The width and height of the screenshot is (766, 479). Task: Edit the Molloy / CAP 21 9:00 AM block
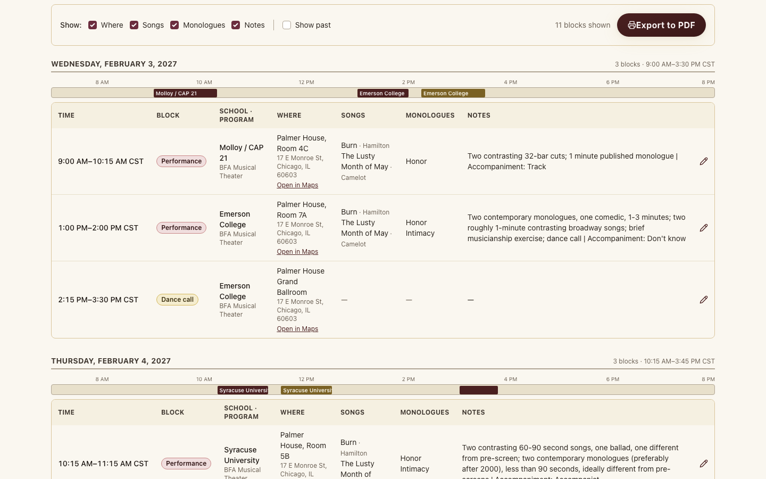[x=703, y=161]
